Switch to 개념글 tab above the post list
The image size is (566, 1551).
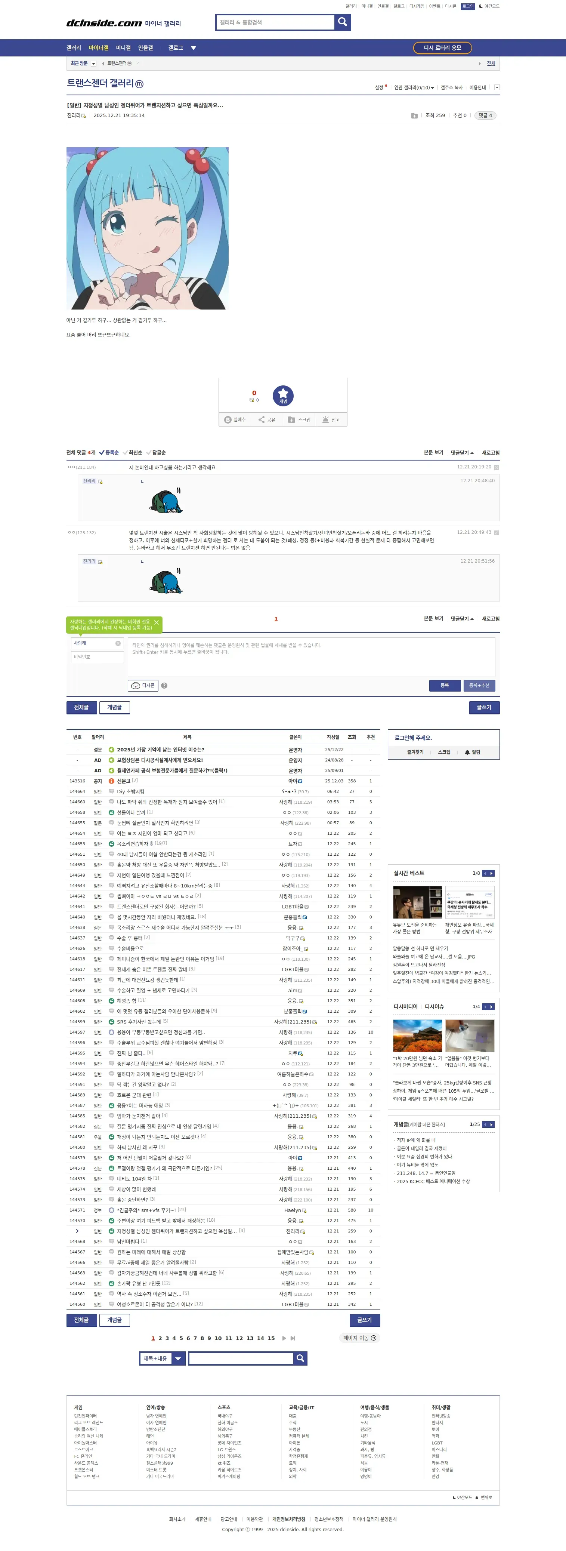point(114,707)
